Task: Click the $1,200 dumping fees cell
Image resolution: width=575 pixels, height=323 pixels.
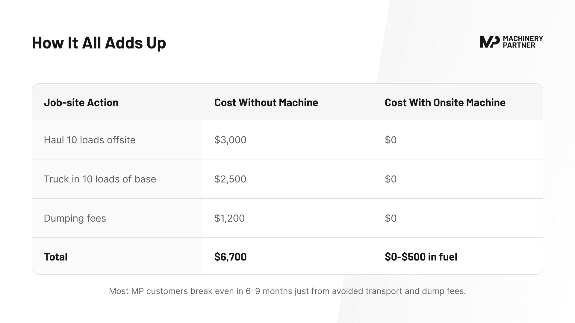Action: click(229, 218)
